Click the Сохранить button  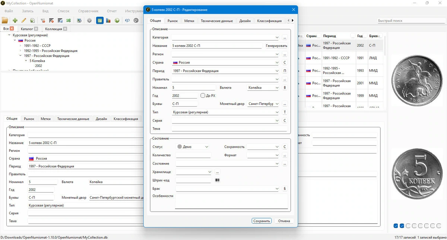coord(261,221)
